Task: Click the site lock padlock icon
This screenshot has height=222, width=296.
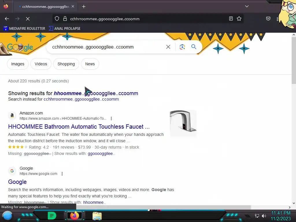Action: click(x=65, y=18)
